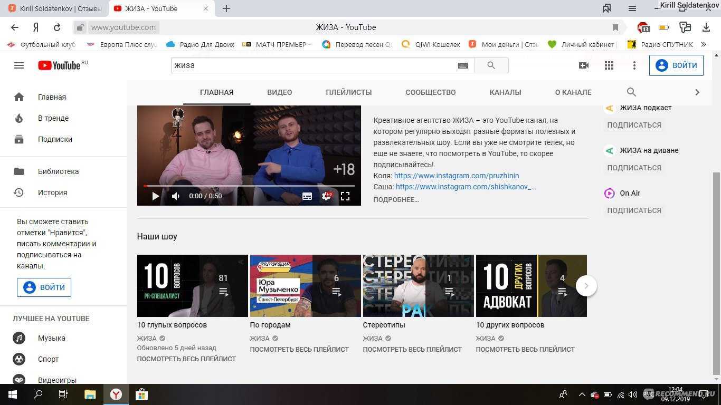Open the YouTube hamburger guide menu
Viewport: 721px width, 405px height.
(x=19, y=65)
